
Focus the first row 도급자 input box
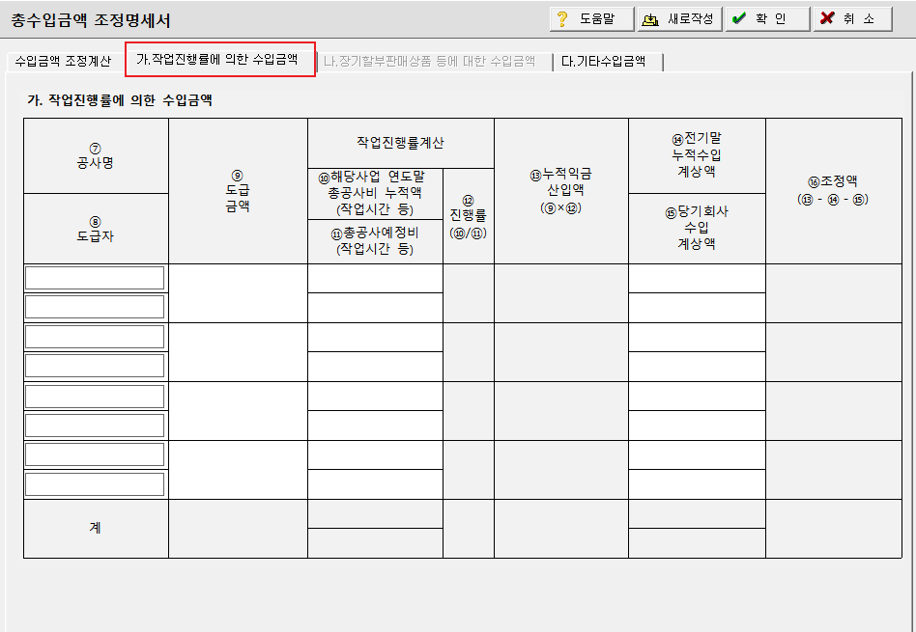(x=95, y=307)
